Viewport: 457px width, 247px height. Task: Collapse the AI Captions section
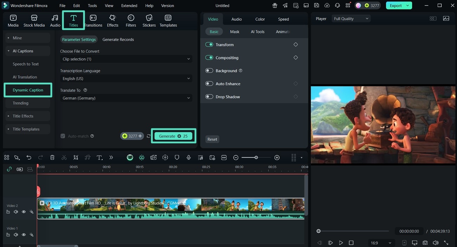(x=27, y=51)
